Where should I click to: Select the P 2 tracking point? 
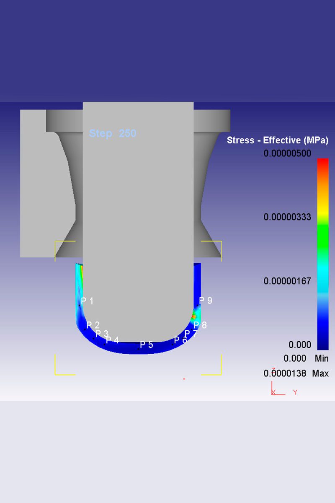(x=93, y=325)
